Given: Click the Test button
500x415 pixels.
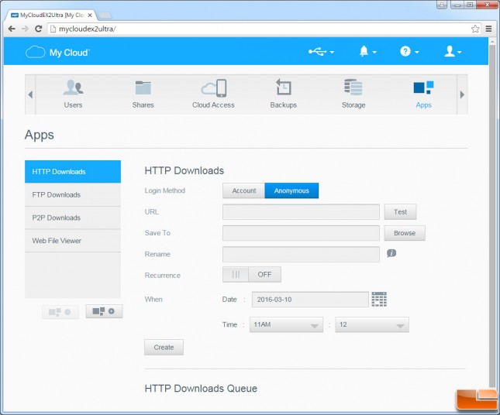Looking at the screenshot, I should click(x=400, y=212).
